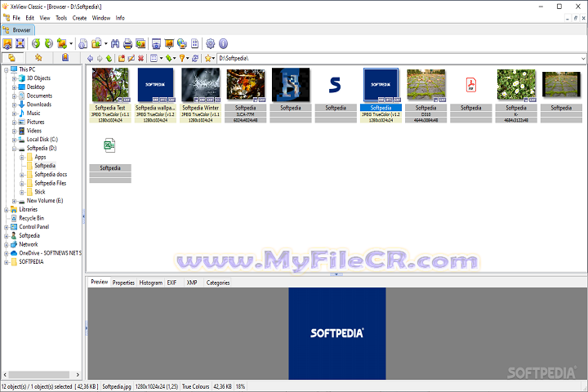Viewport: 588px width, 392px height.
Task: Click the Contact sheet icon
Action: pos(194,43)
